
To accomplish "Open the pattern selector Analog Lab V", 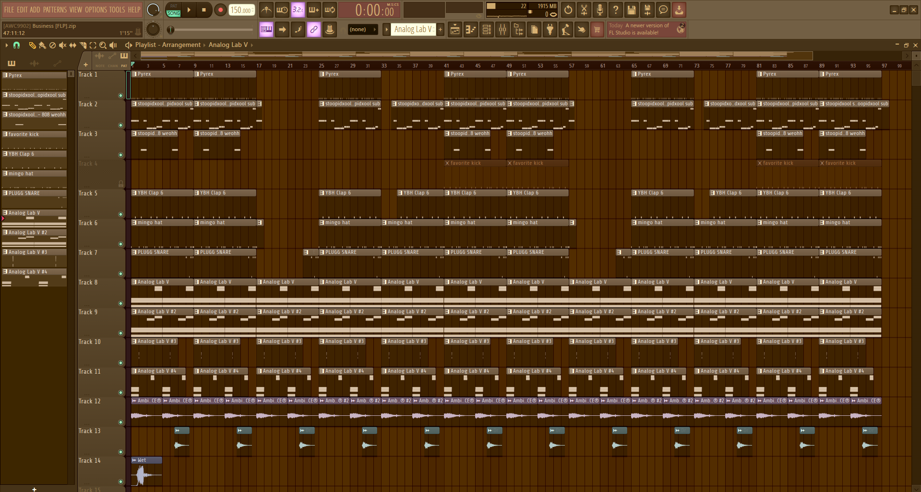I will point(413,30).
